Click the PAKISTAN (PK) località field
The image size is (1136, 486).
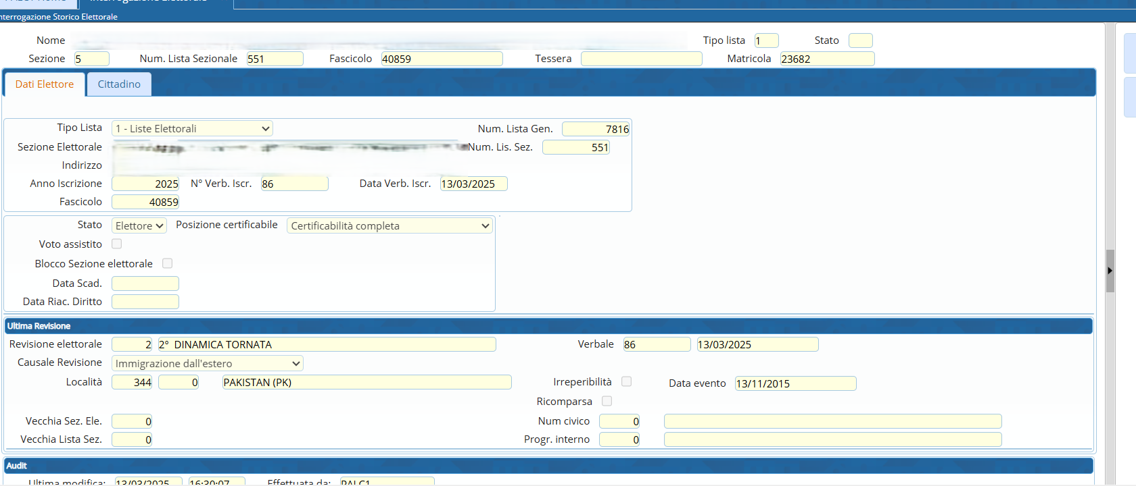coord(366,382)
